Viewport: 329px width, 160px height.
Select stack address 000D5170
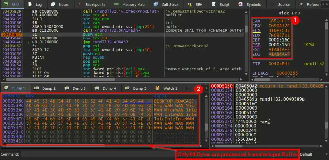(x=222, y=121)
